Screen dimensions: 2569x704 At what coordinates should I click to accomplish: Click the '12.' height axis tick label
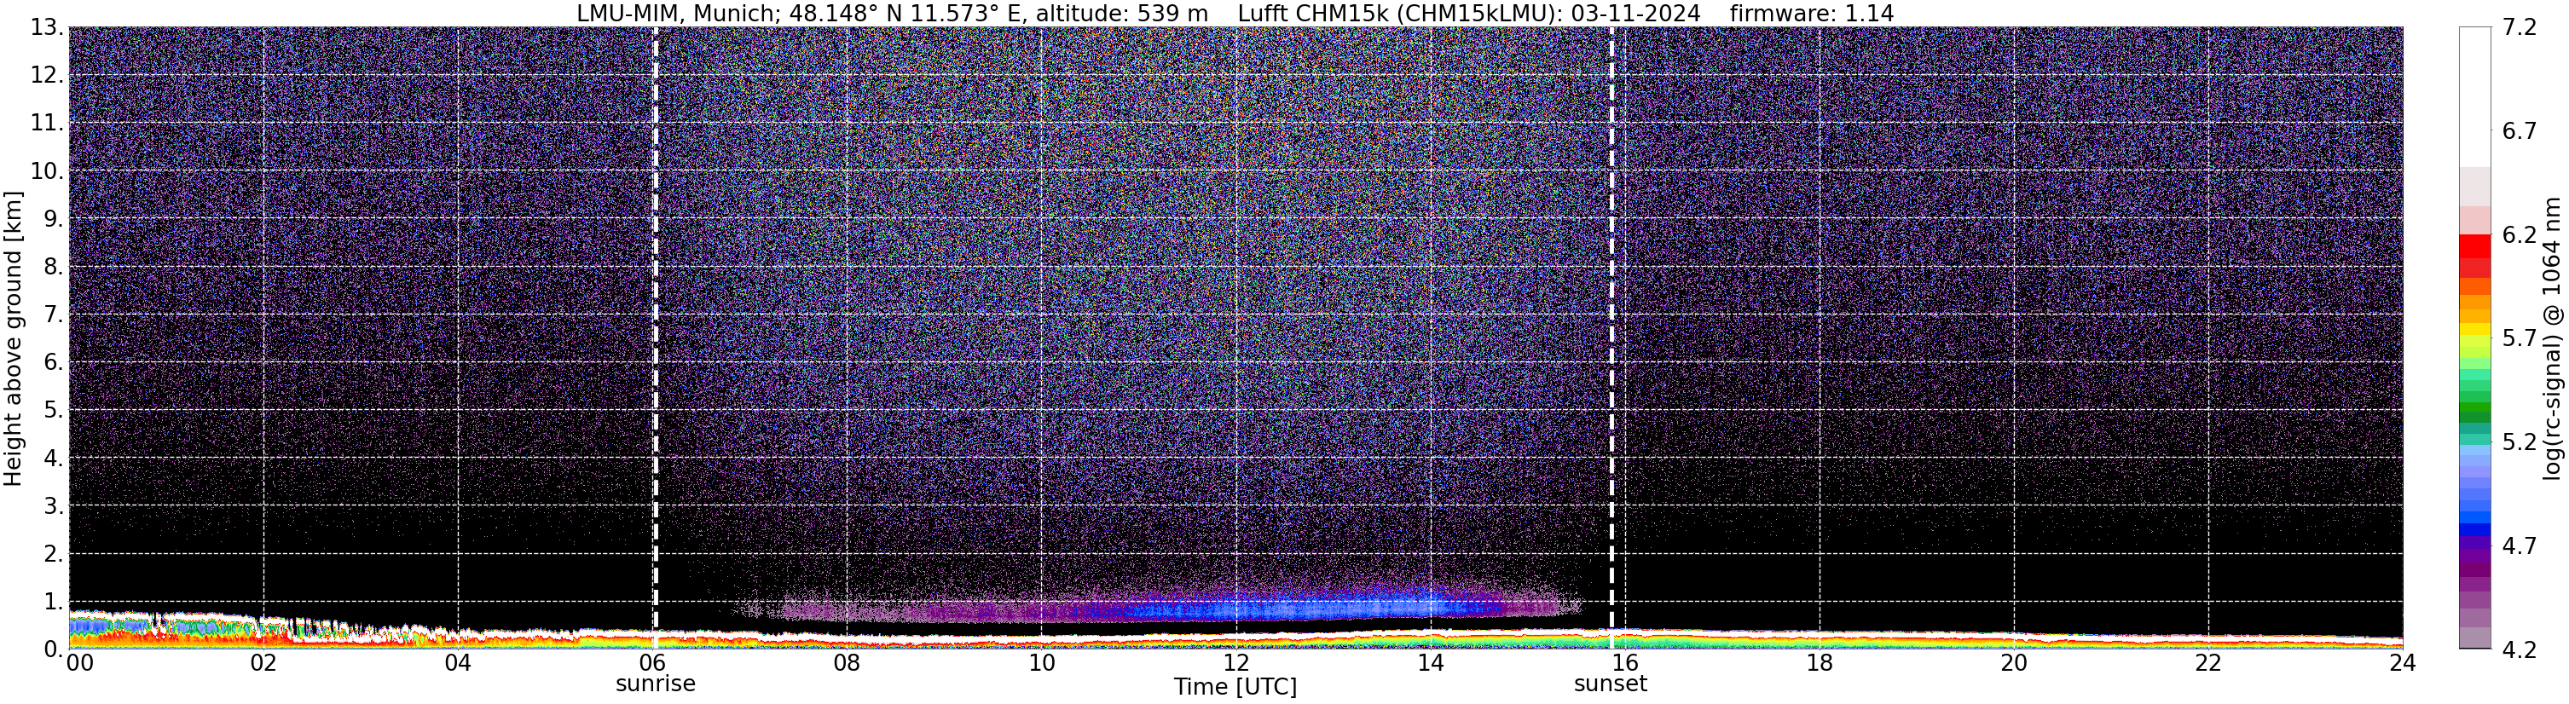pyautogui.click(x=48, y=75)
